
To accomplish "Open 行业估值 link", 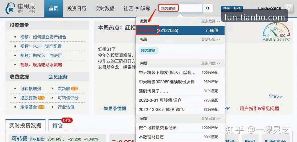I will tap(66, 107).
